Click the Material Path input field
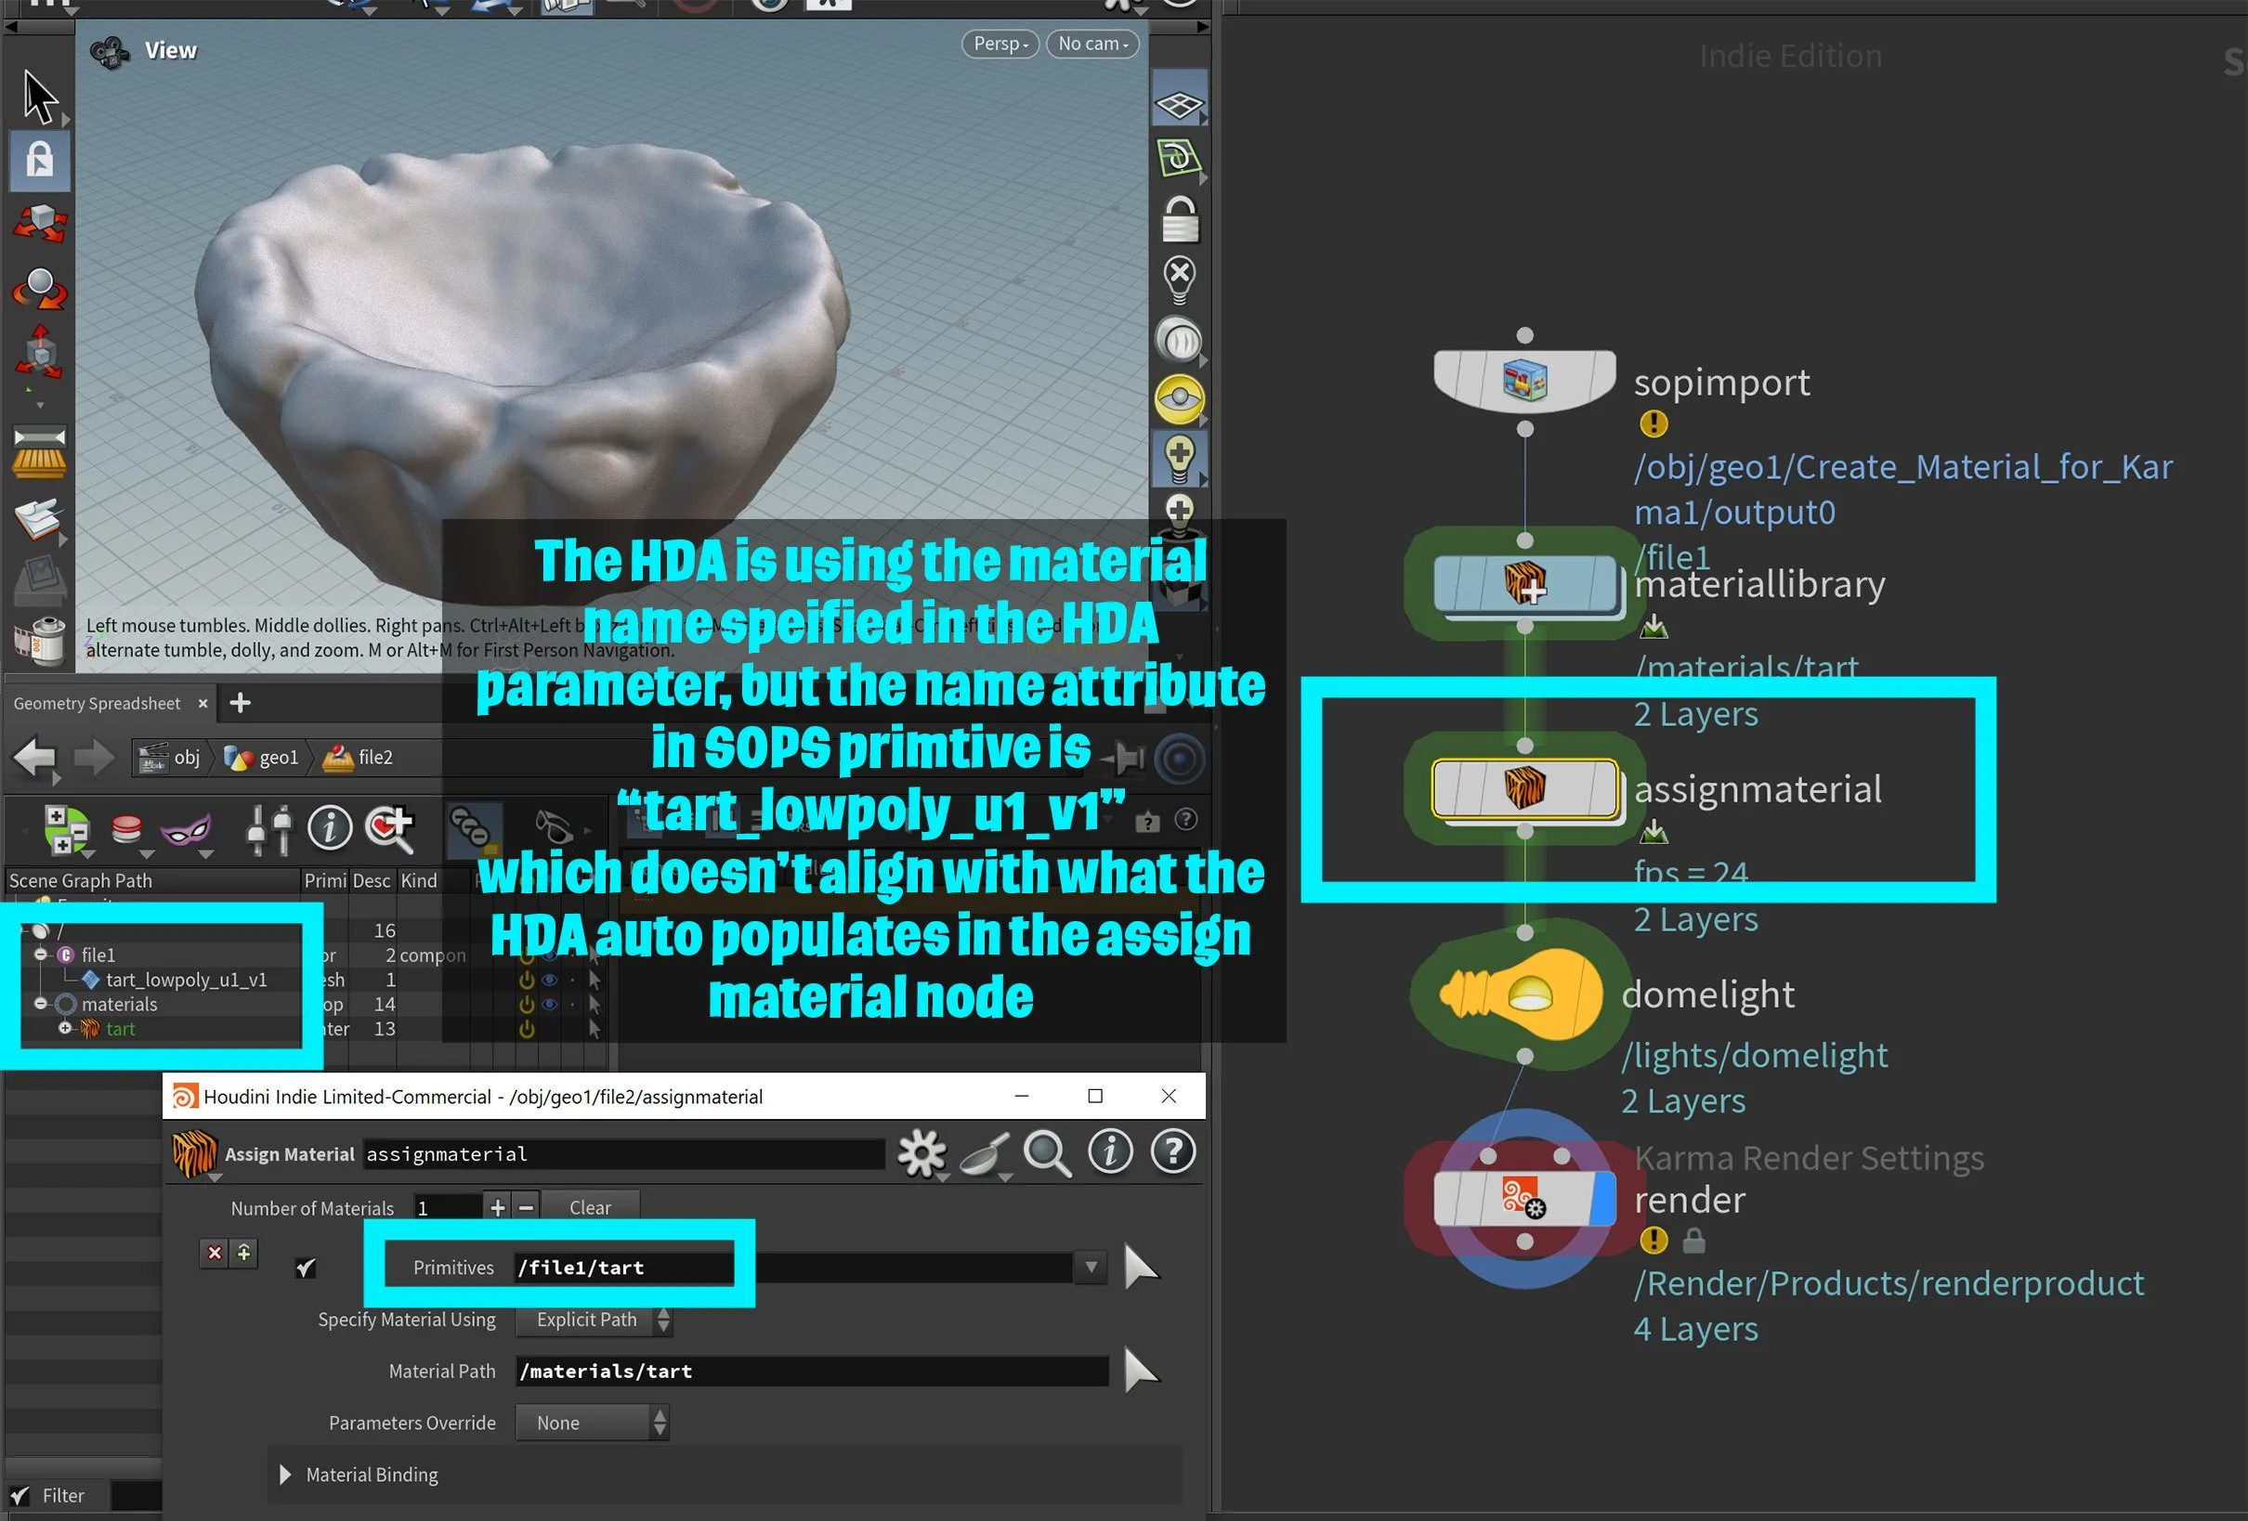 click(x=811, y=1371)
